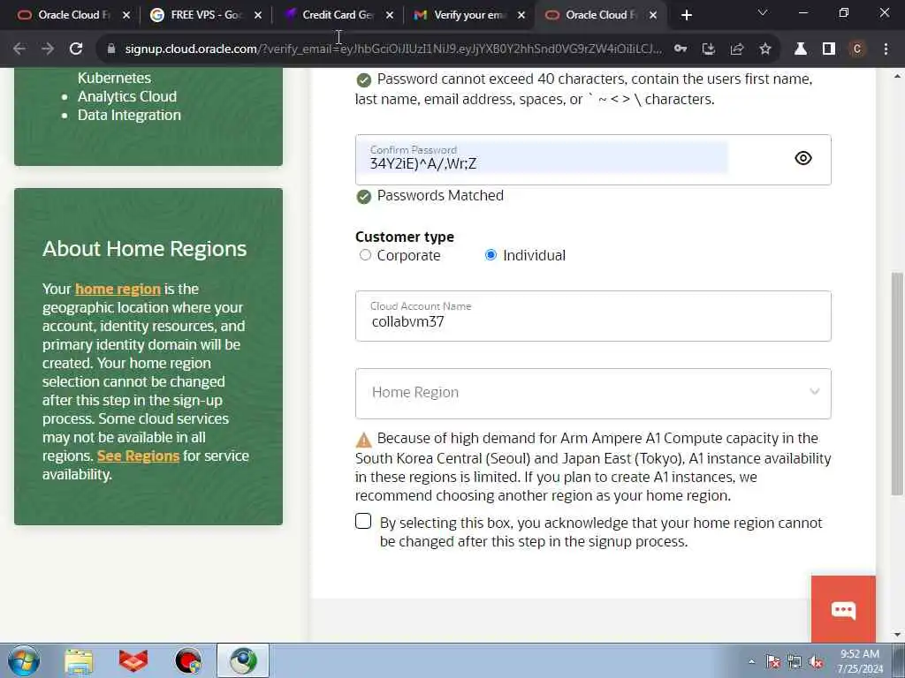Click the orange Arm Ampere warning icon
Viewport: 905px width, 678px height.
tap(363, 440)
